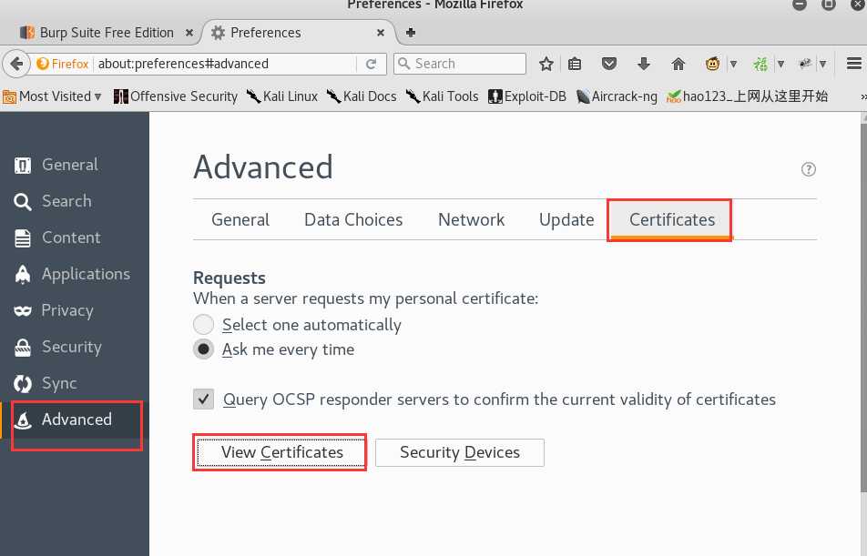Image resolution: width=867 pixels, height=556 pixels.
Task: Show more bookmarks with overflow chevron
Action: [861, 96]
